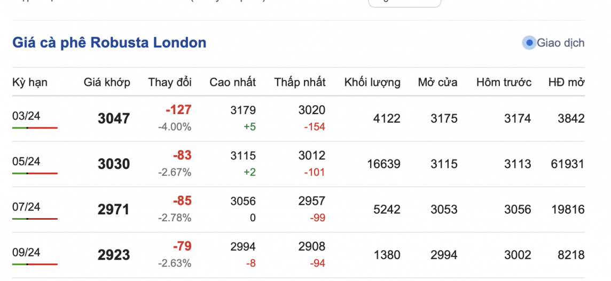The image size is (611, 281).
Task: Click the Giá khớp column header
Action: [x=107, y=82]
